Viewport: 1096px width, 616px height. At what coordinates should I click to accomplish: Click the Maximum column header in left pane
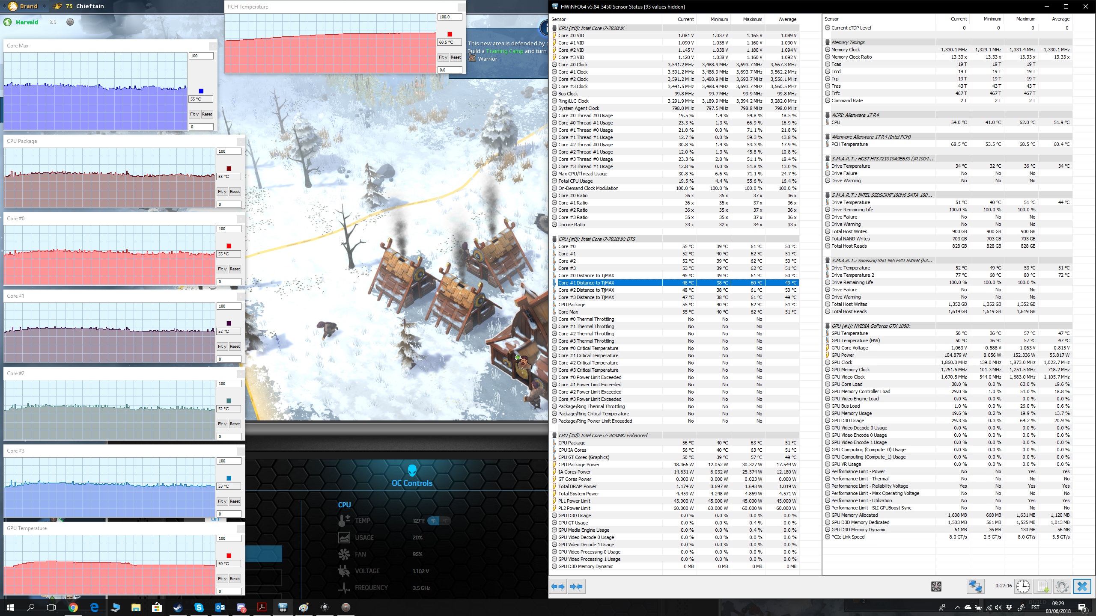[x=753, y=19]
